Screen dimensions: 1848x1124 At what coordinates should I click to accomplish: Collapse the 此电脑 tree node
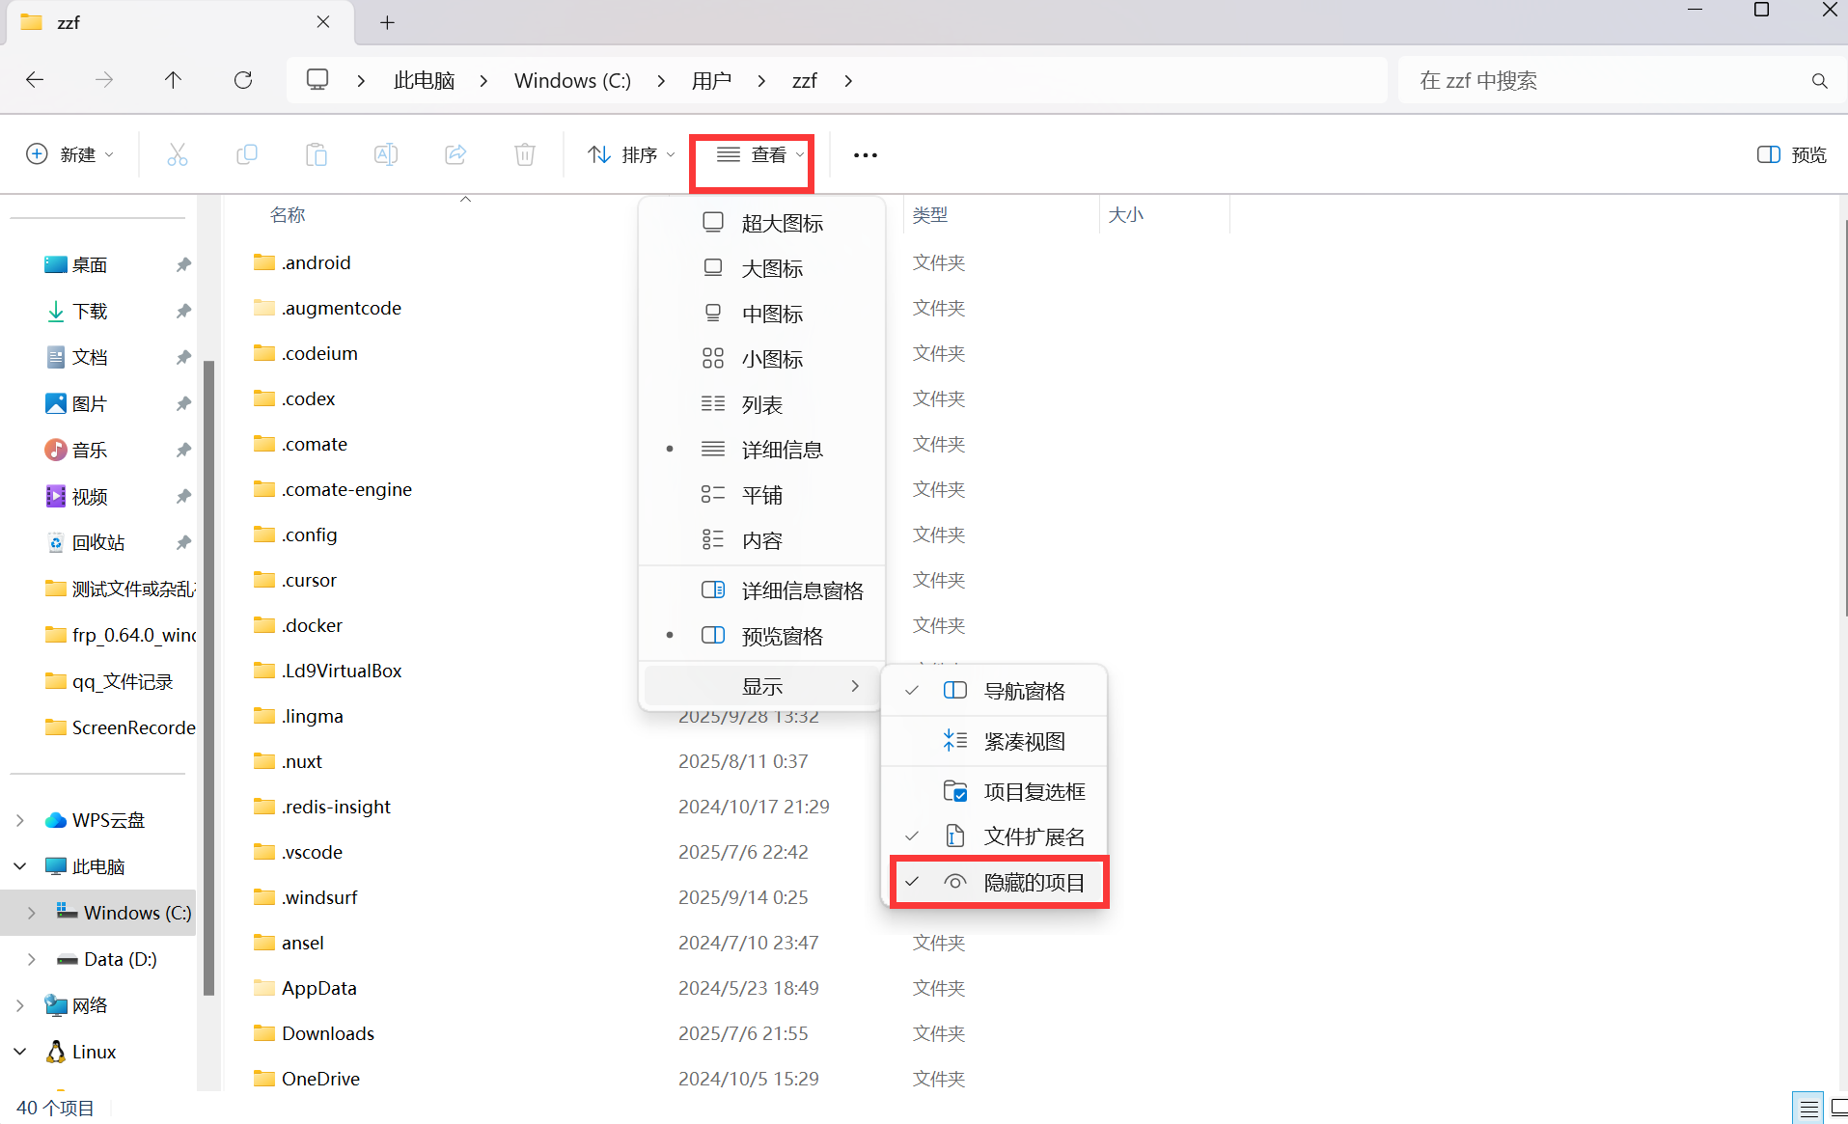pyautogui.click(x=20, y=866)
